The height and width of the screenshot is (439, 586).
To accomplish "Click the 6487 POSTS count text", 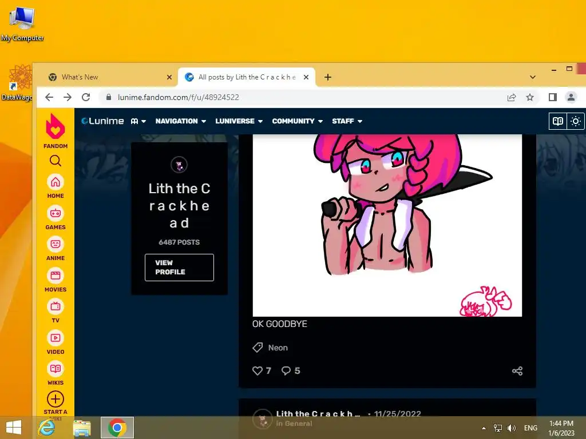I will 179,242.
